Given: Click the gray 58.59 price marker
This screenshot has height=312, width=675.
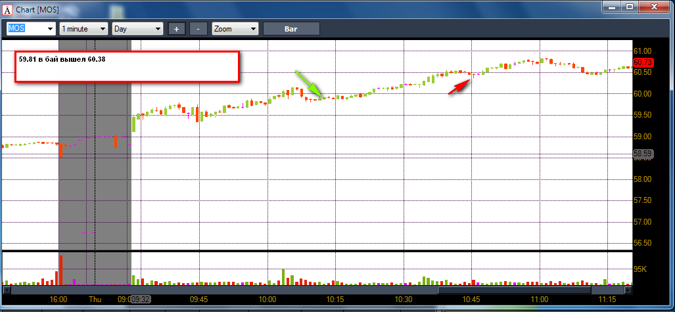Looking at the screenshot, I should [x=643, y=153].
